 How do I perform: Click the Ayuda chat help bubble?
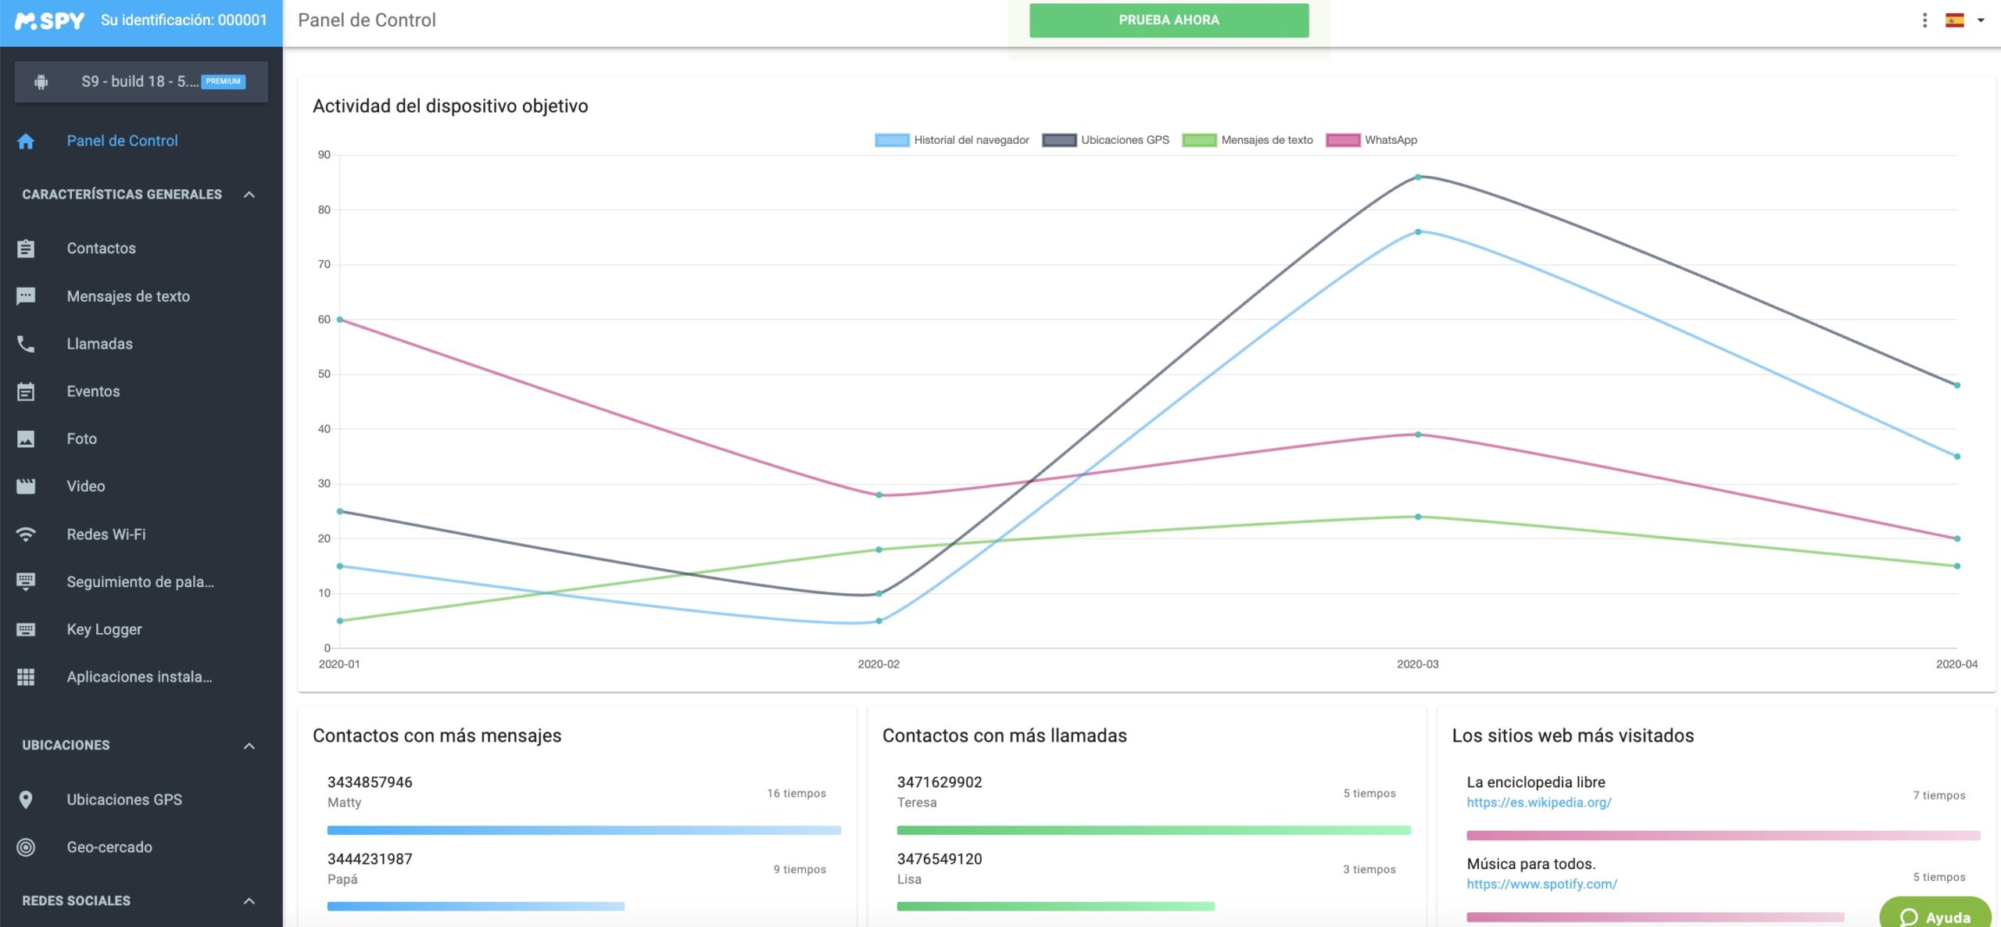(1935, 916)
